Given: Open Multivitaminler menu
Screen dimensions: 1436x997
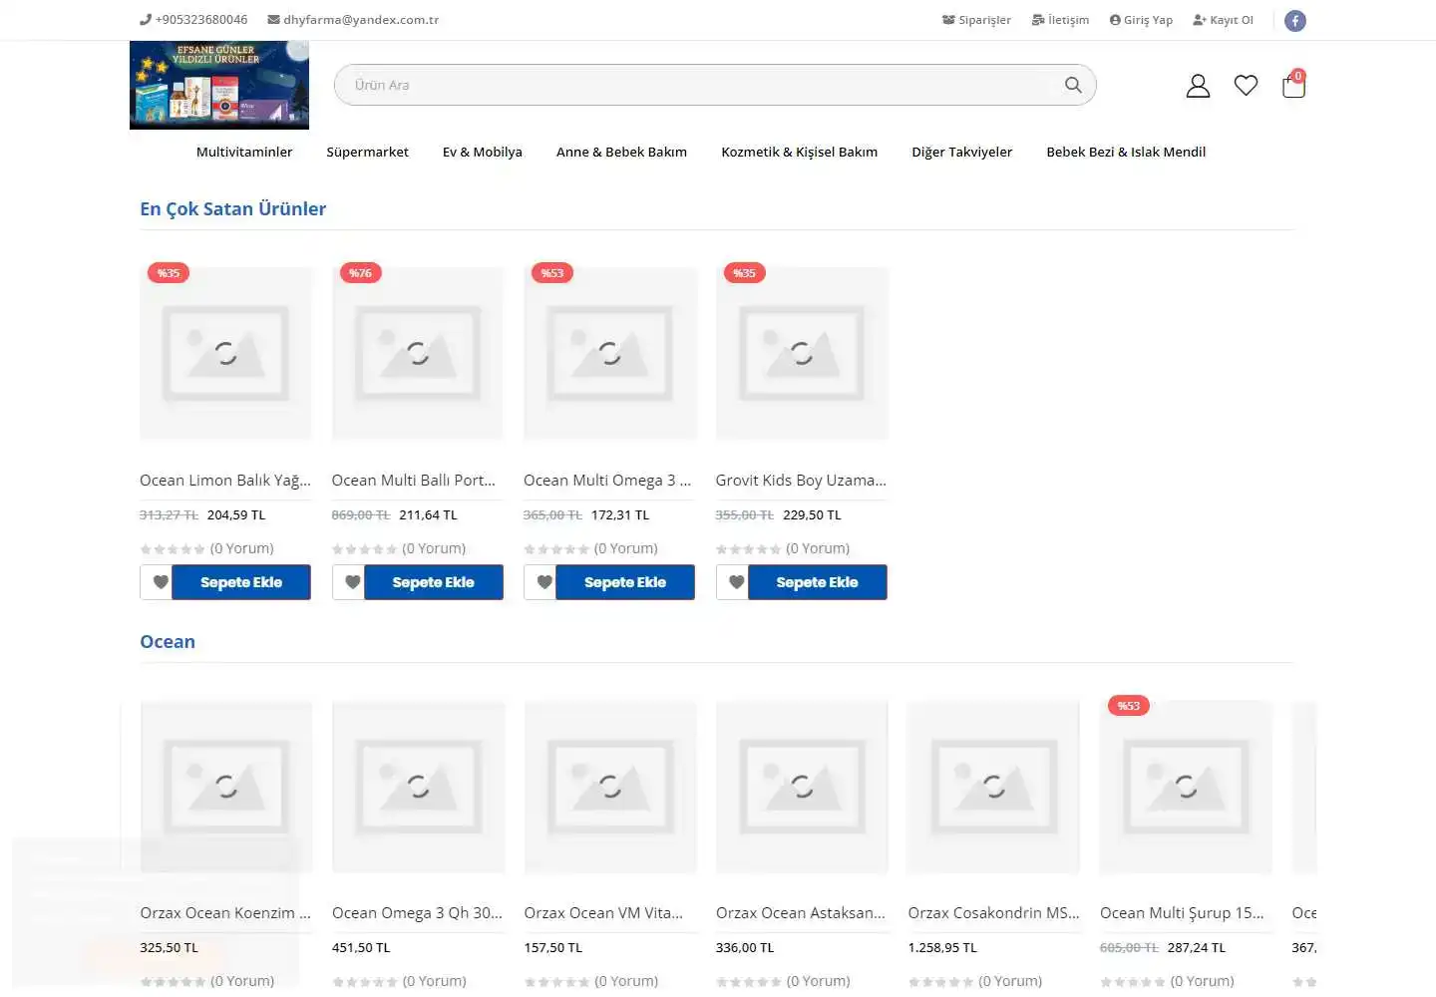Looking at the screenshot, I should (244, 152).
